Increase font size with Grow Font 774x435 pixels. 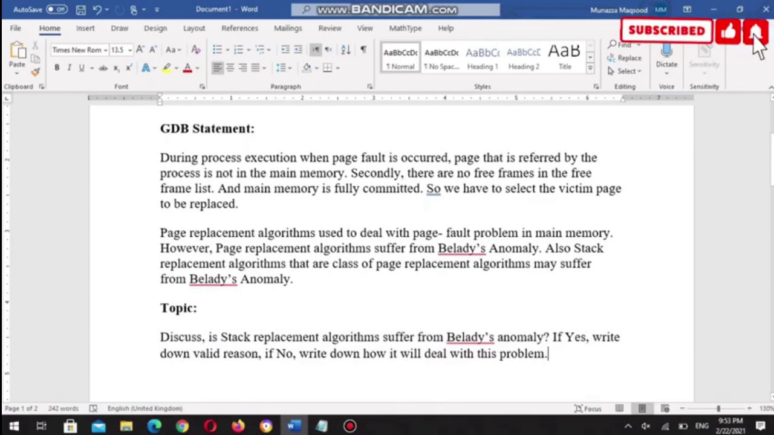pyautogui.click(x=140, y=50)
